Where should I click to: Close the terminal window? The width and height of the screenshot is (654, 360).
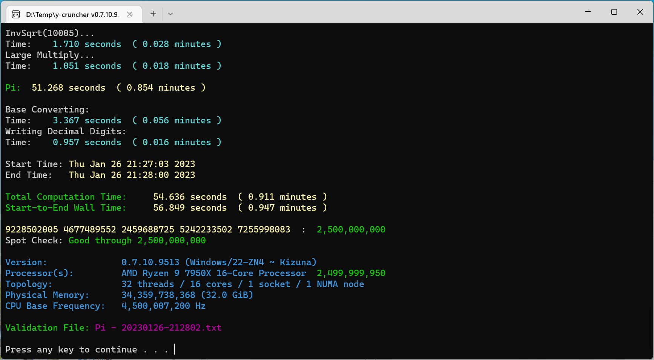pos(640,12)
